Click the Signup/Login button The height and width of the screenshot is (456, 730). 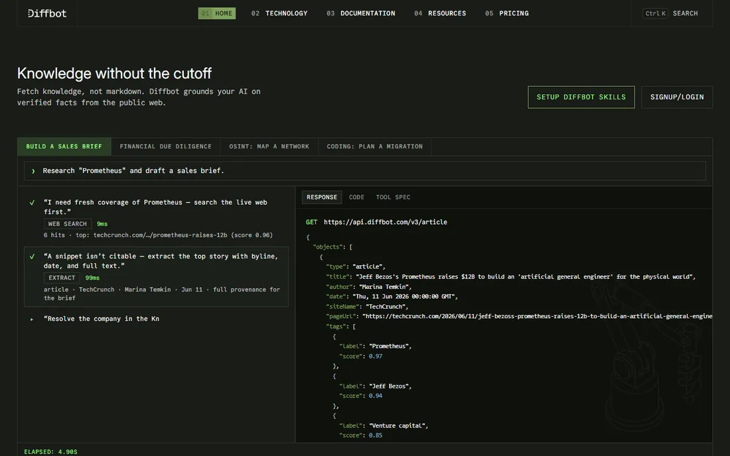[677, 97]
